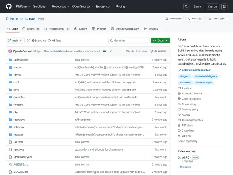Switch to the Actions tab
Image resolution: width=233 pixels, height=175 pixels.
click(81, 29)
